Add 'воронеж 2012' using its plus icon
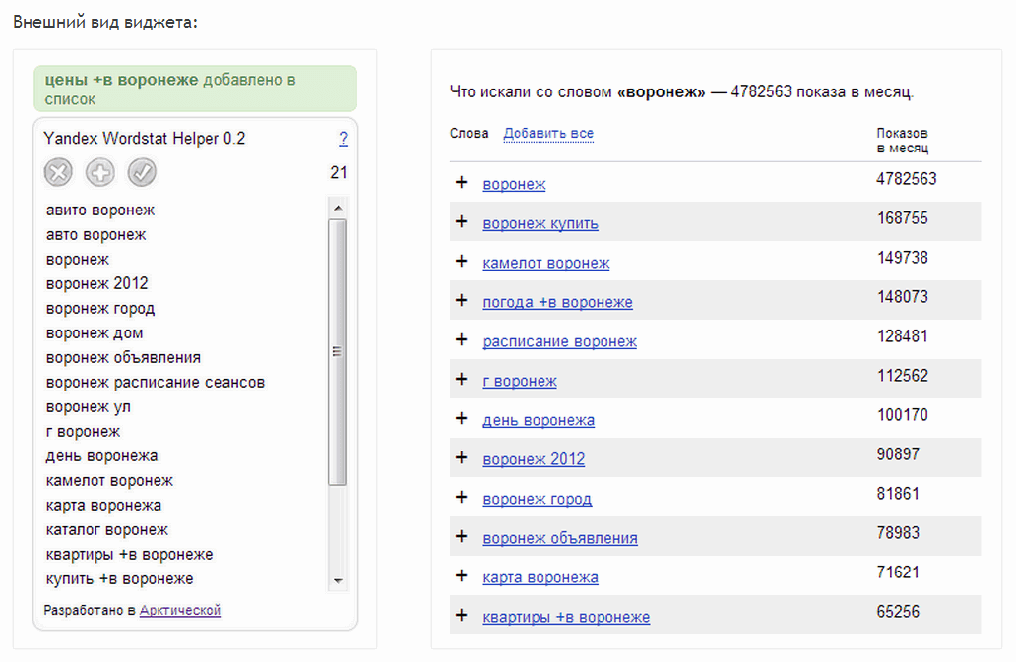Viewport: 1016px width, 662px height. pos(462,458)
